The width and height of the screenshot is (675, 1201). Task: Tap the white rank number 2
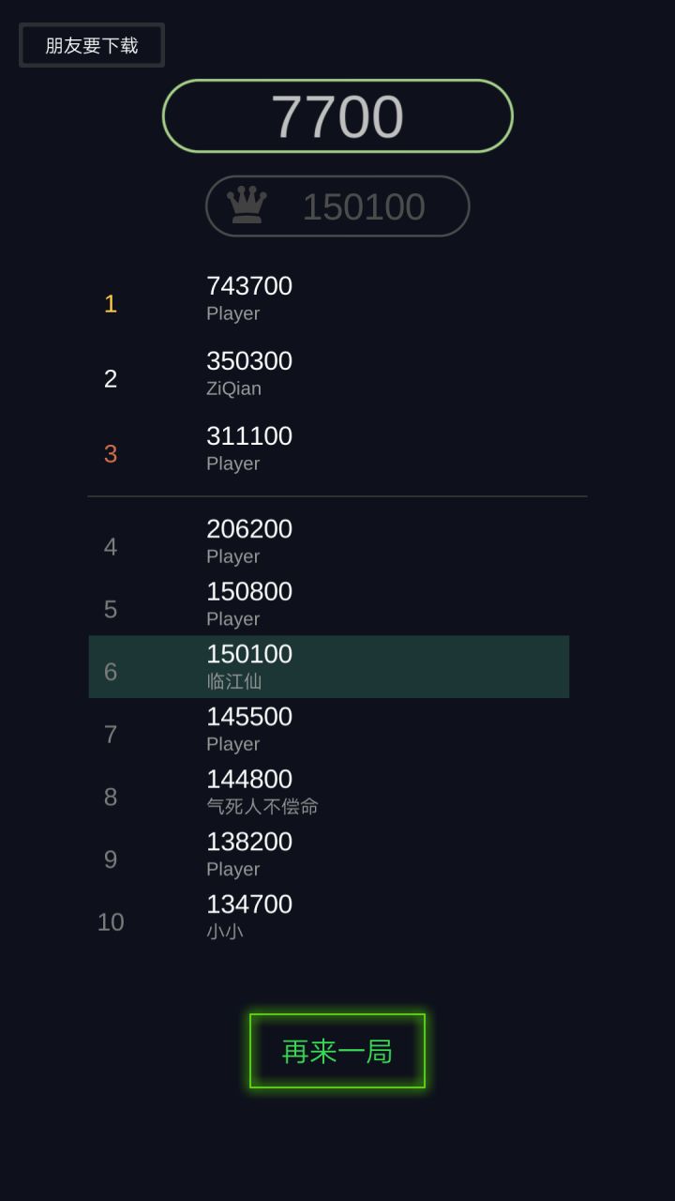111,379
